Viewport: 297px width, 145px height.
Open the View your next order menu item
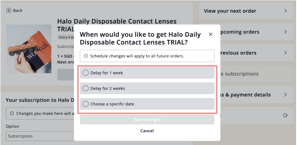point(246,11)
